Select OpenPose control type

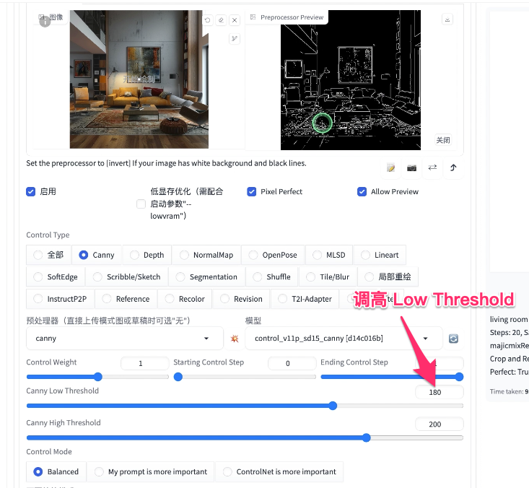click(x=273, y=255)
